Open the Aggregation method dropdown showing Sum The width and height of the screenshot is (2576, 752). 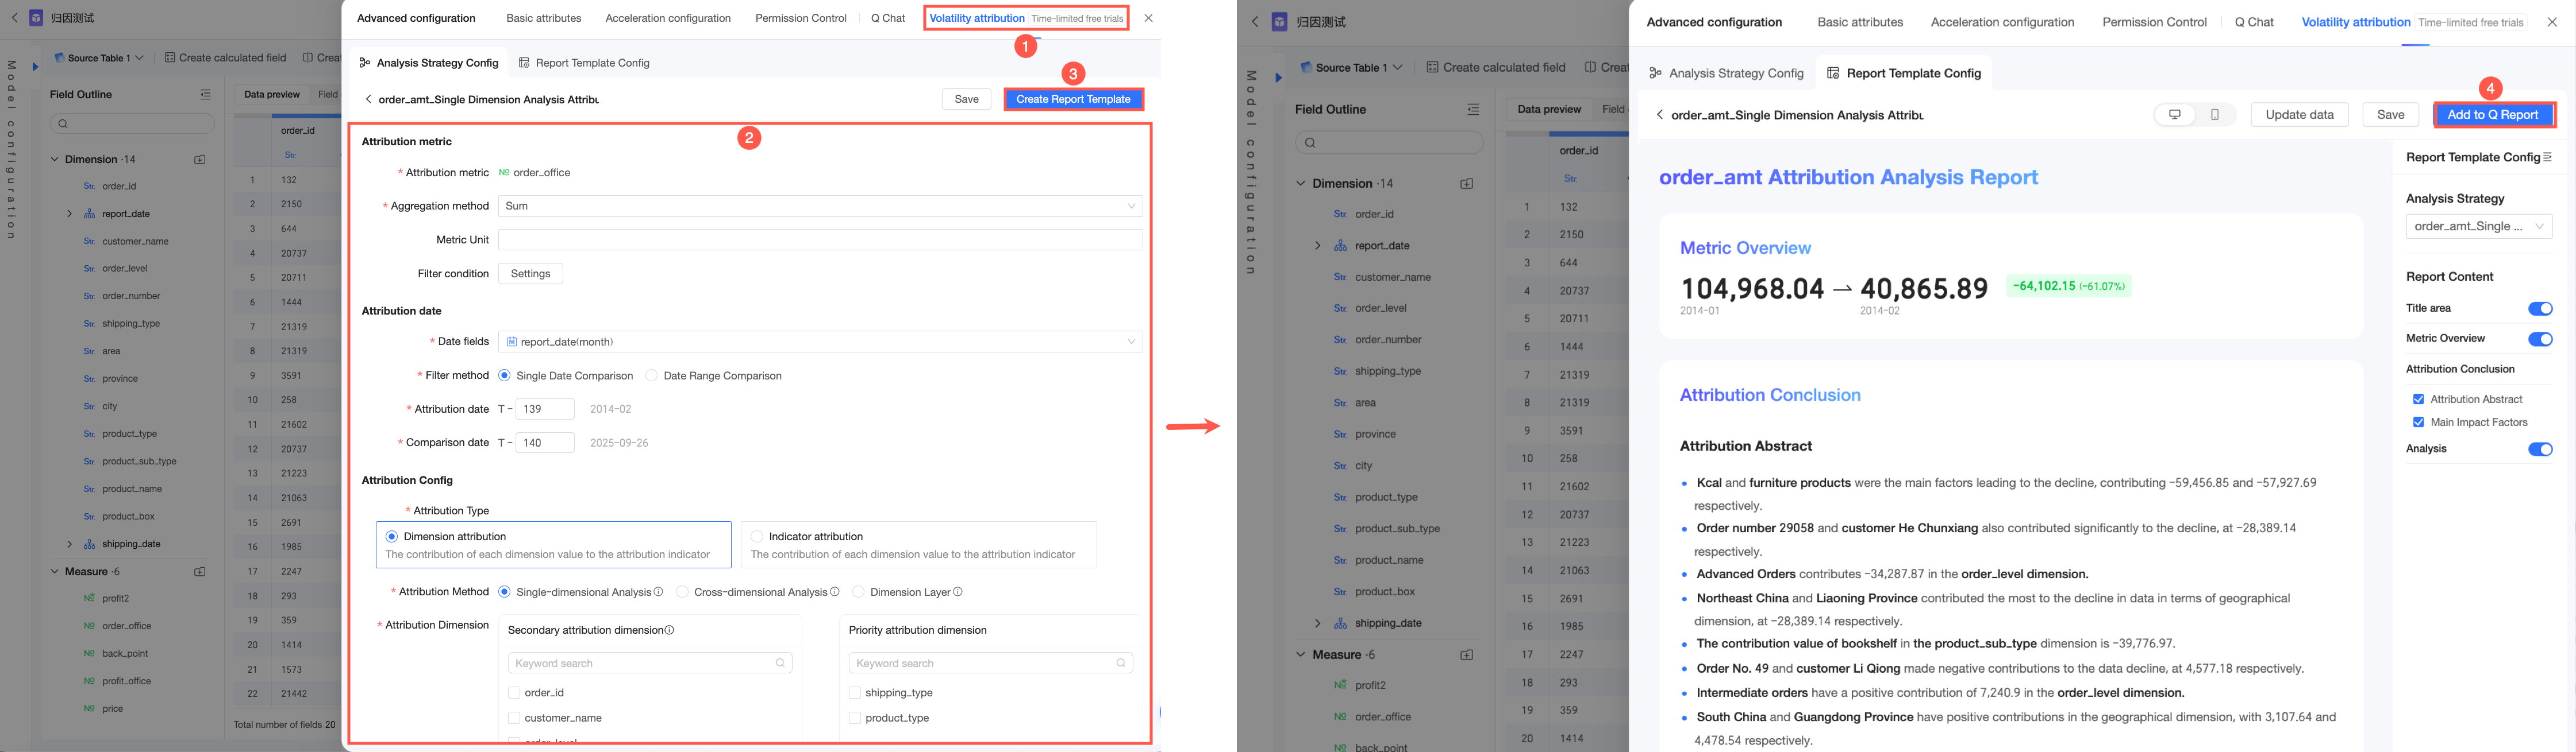[820, 206]
